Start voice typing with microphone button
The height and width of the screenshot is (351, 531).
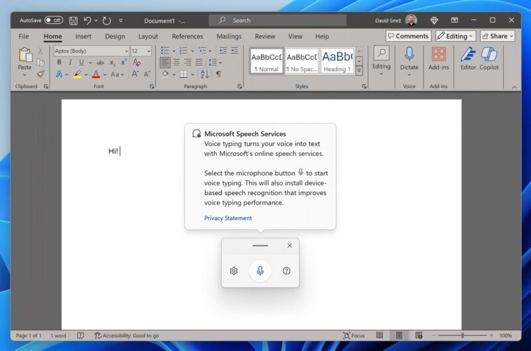point(260,271)
